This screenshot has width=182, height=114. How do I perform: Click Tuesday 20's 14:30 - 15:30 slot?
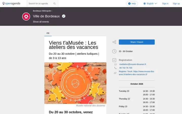coord(149,91)
